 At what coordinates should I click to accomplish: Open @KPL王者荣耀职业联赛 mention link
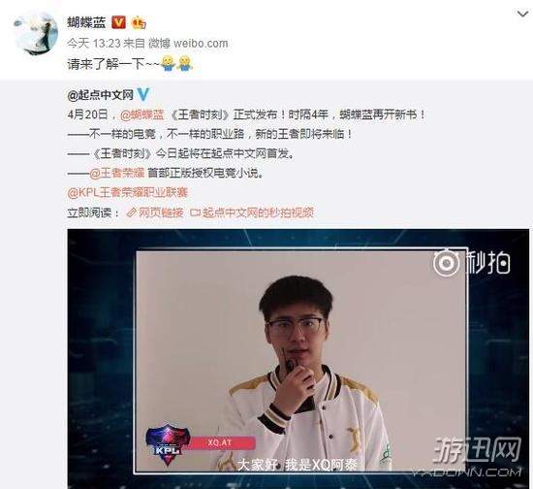click(128, 193)
